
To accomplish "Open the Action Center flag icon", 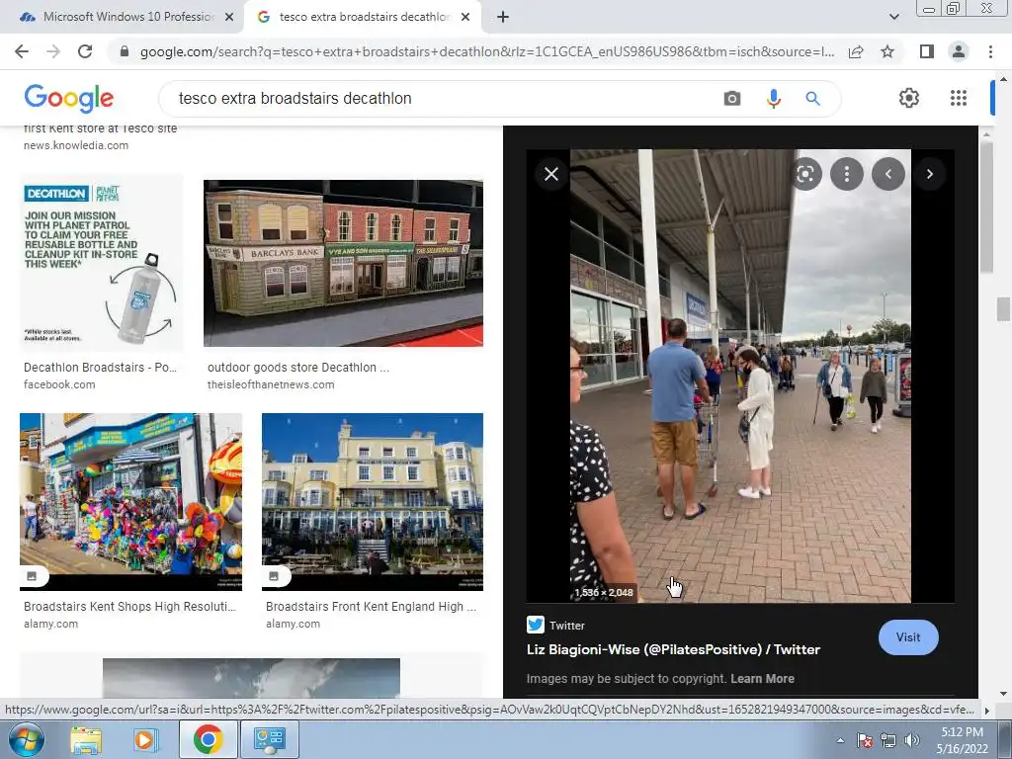I will pos(864,740).
